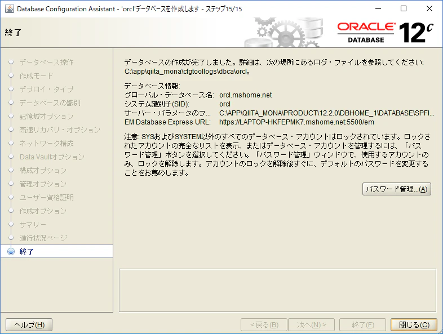Click the orcl.mshome.net global database name
This screenshot has width=443, height=334.
pos(246,95)
